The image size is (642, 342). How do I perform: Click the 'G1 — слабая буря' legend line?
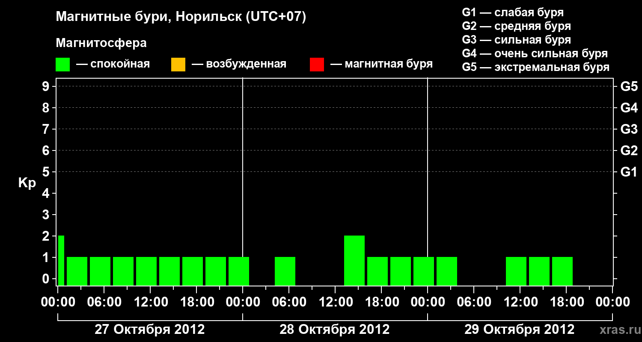point(513,13)
